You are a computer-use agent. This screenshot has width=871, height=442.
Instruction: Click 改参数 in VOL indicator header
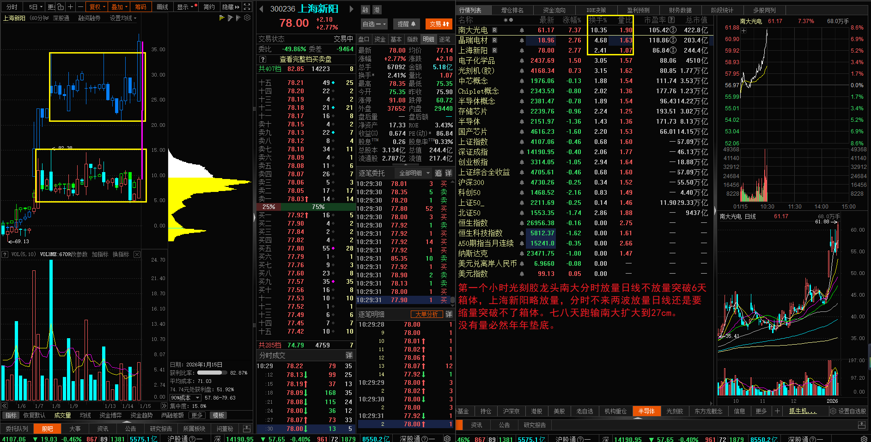point(79,254)
